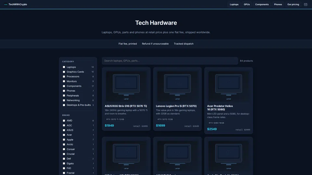Check the Fractal brand filter
The width and height of the screenshot is (312, 175).
[64, 173]
